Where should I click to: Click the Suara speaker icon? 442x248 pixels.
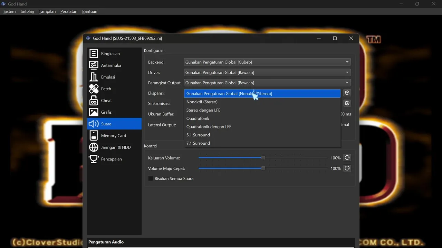94,124
